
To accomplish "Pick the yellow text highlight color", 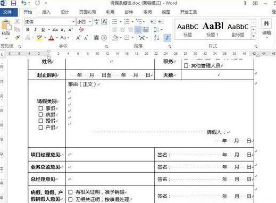I will [x=39, y=38].
